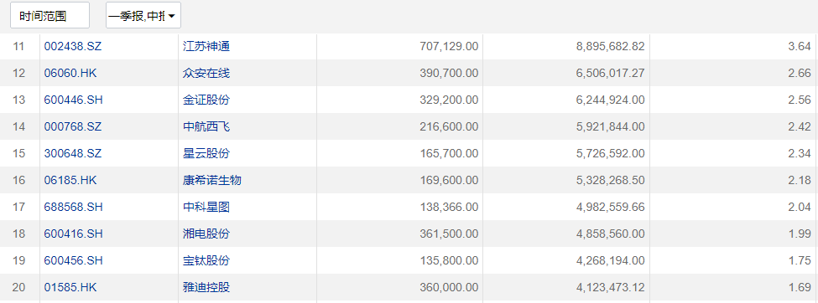Image resolution: width=818 pixels, height=303 pixels.
Task: Click the 01585.HK code link
Action: tap(70, 287)
